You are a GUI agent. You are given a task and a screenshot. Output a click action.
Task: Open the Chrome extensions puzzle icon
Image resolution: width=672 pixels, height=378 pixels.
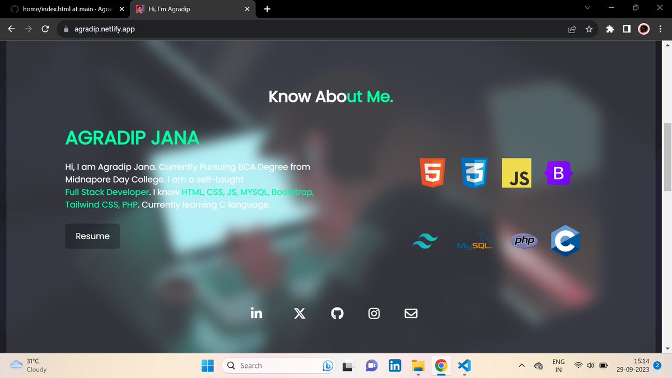[610, 29]
